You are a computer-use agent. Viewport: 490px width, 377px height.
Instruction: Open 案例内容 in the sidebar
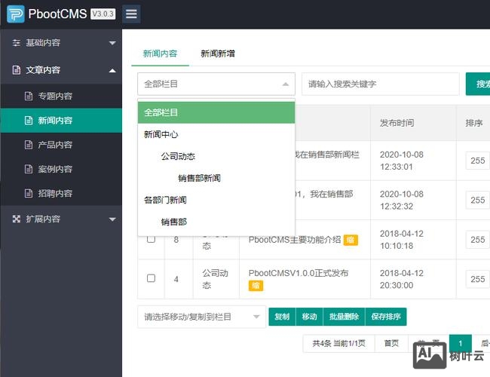61,169
